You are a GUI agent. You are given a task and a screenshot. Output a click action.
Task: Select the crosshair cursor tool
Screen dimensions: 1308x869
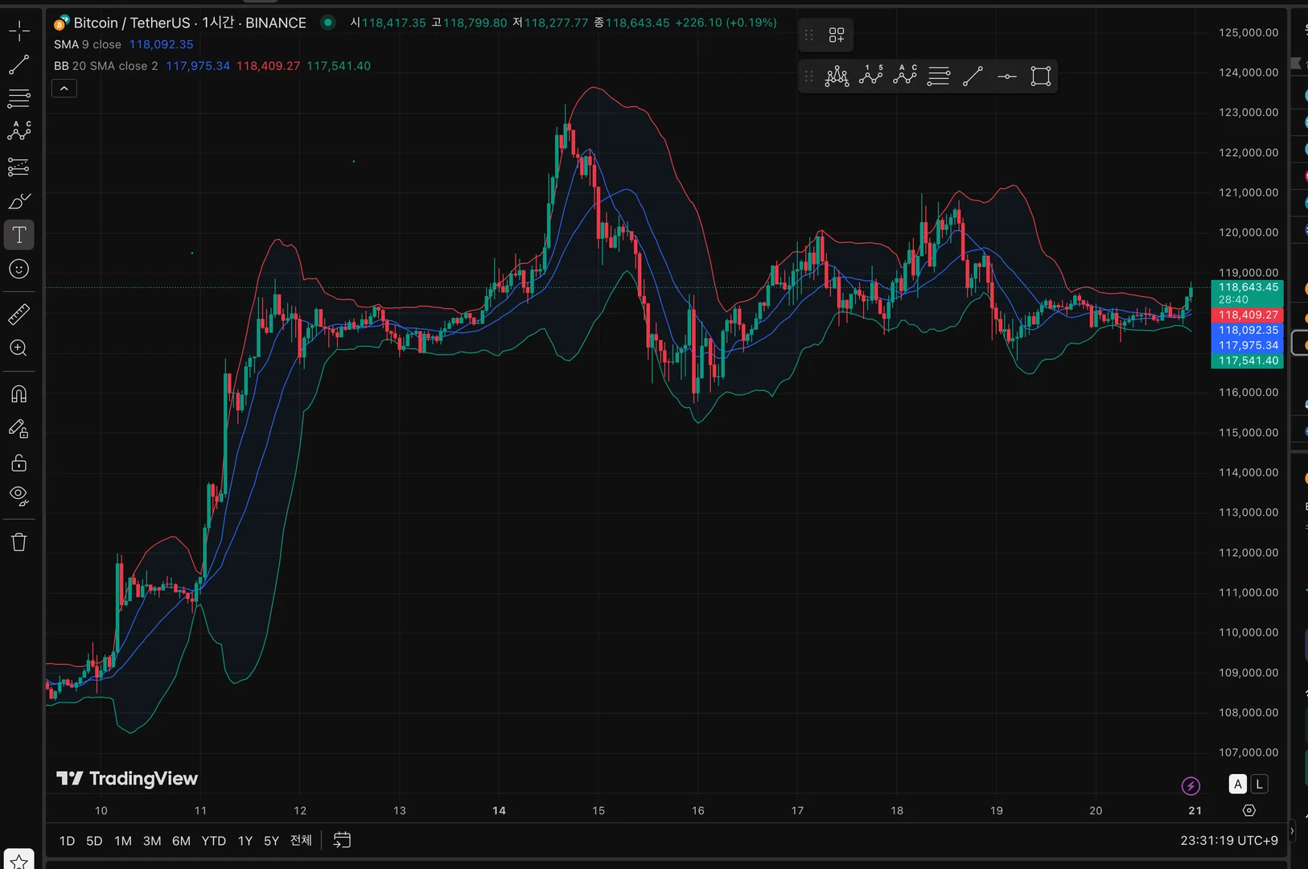[19, 31]
